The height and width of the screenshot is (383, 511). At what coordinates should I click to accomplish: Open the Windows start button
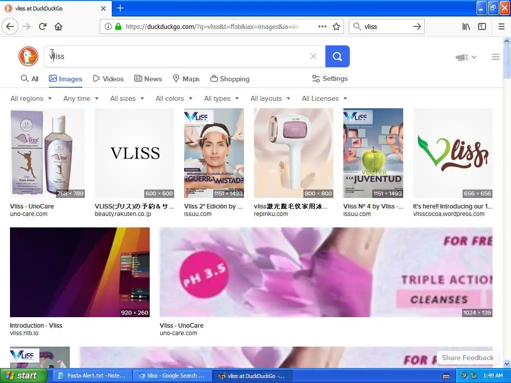[x=24, y=376]
